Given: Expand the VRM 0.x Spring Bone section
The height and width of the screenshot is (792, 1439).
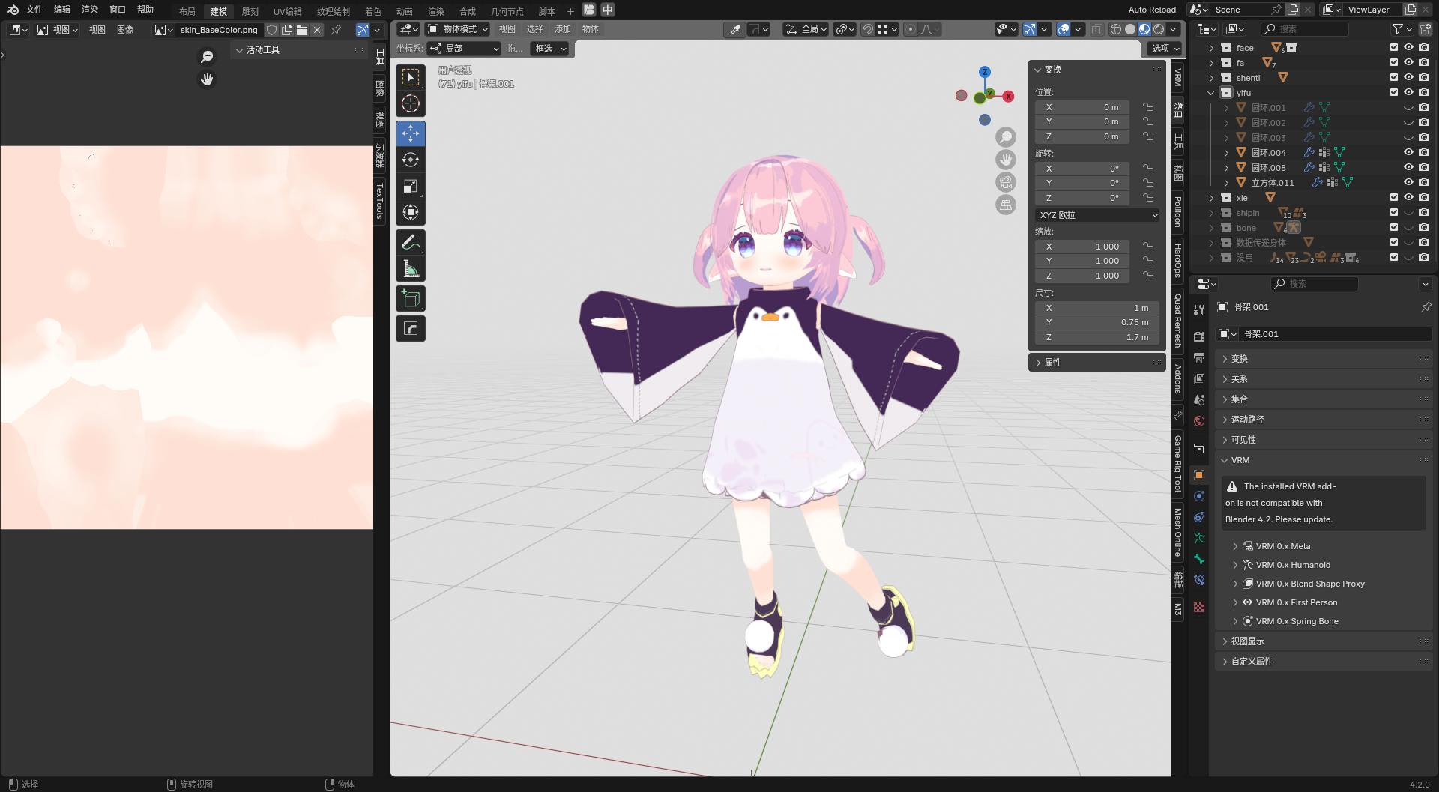Looking at the screenshot, I should coord(1235,621).
